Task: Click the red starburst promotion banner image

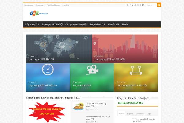Action: [x=47, y=112]
